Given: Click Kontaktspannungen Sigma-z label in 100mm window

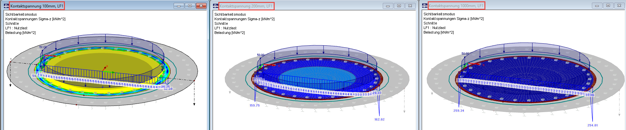Looking at the screenshot, I should [35, 19].
